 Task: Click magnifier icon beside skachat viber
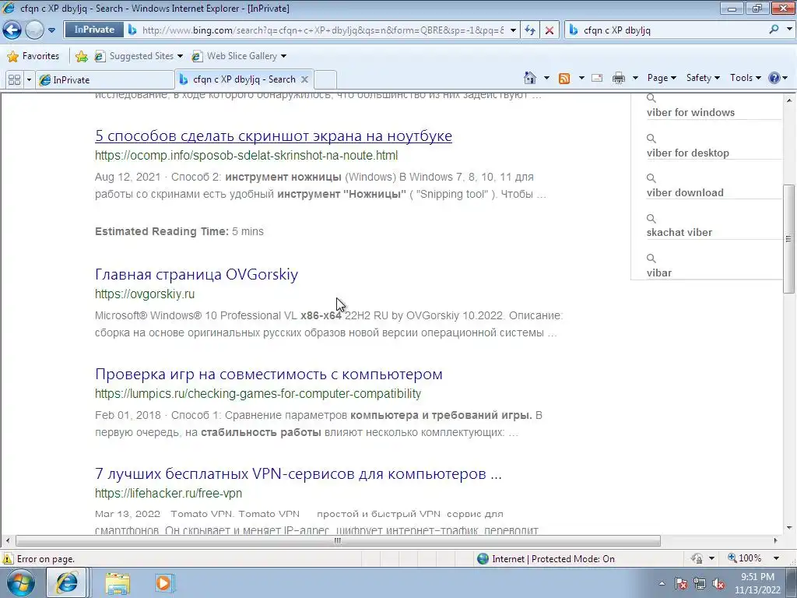(x=651, y=219)
